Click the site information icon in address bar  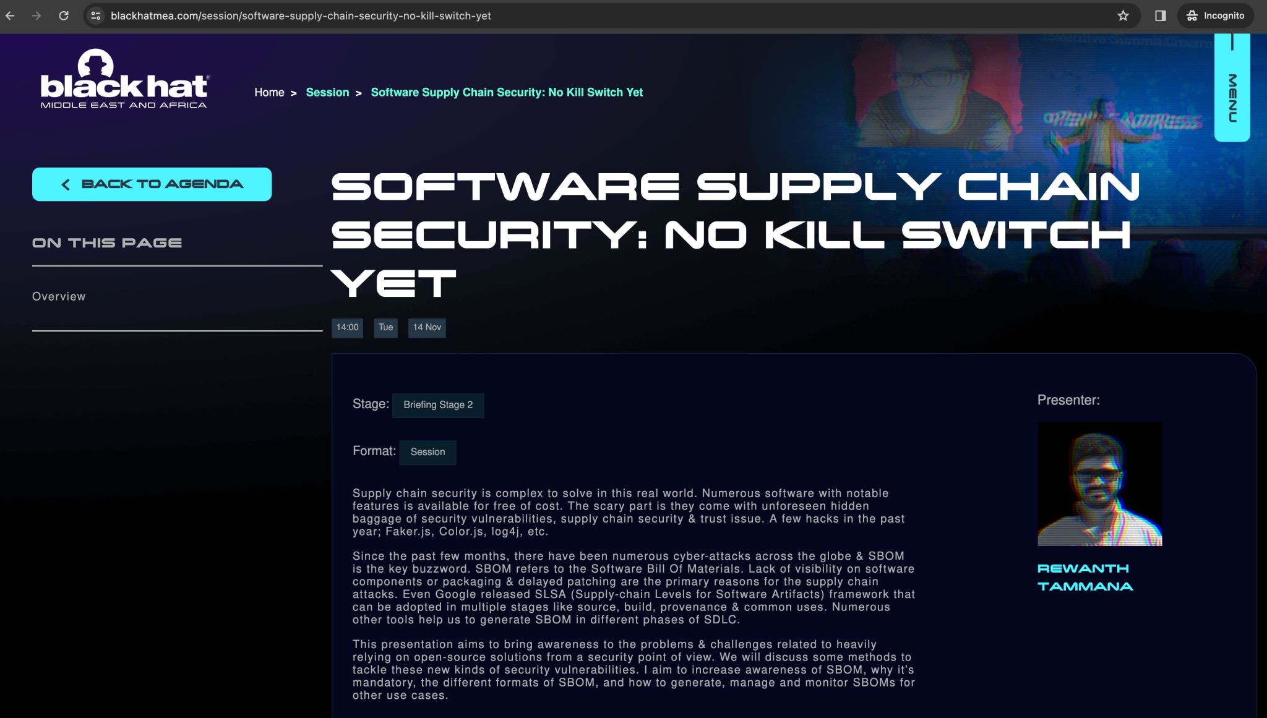click(96, 15)
